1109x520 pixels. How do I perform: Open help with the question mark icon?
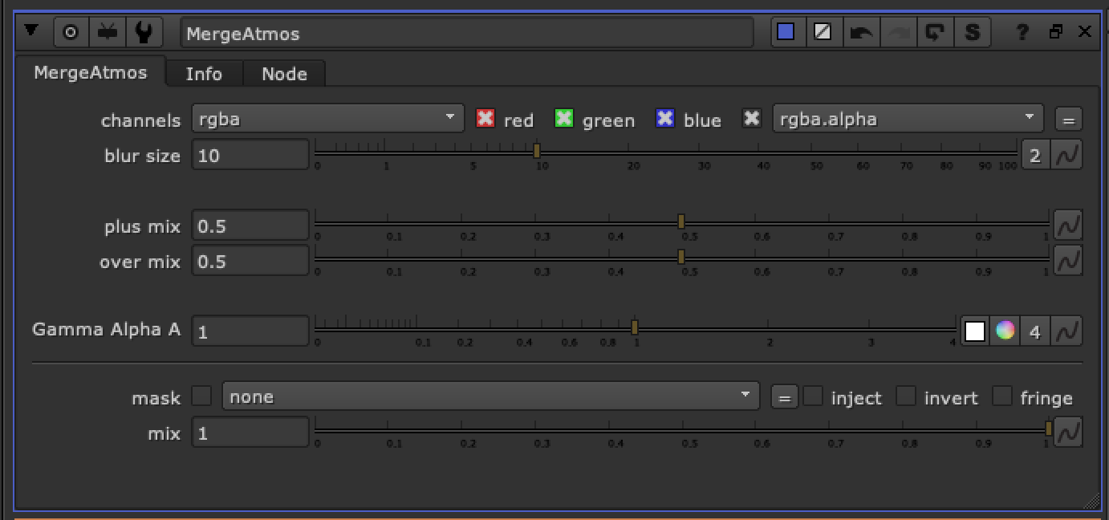1022,32
